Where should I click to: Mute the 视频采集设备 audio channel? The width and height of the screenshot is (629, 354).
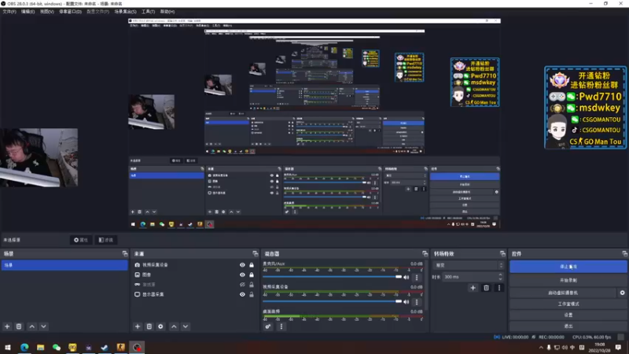[406, 302]
